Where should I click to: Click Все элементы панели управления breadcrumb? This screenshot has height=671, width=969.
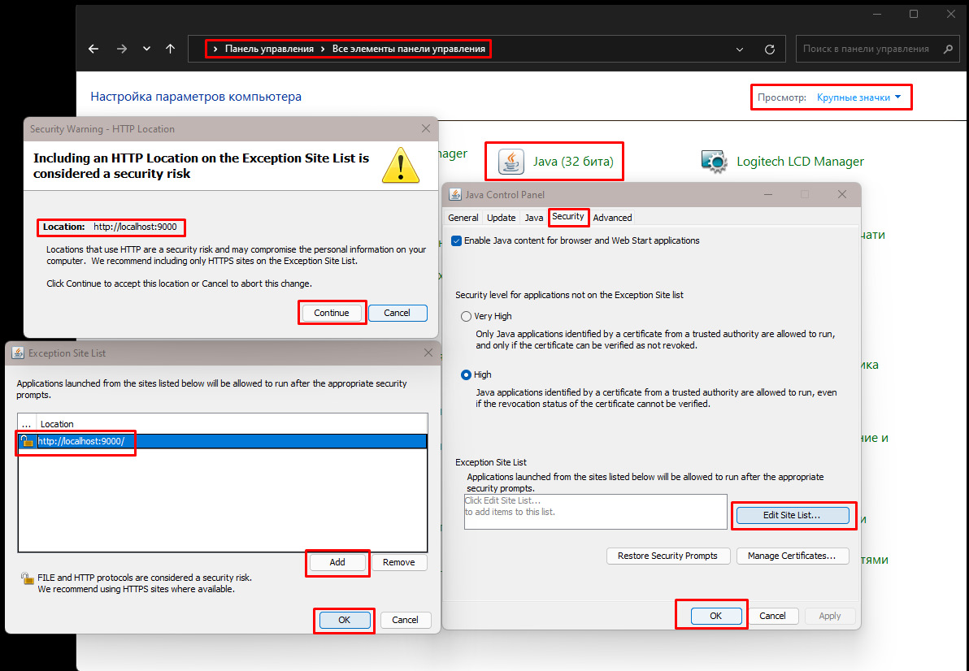coord(408,49)
